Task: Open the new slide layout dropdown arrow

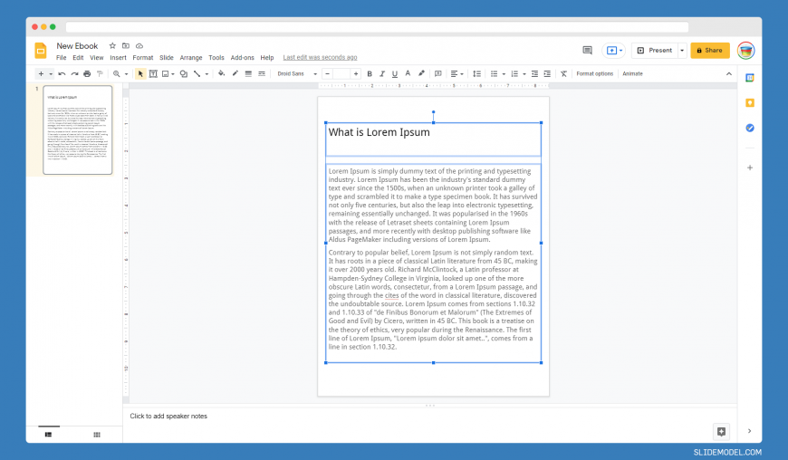Action: click(51, 74)
